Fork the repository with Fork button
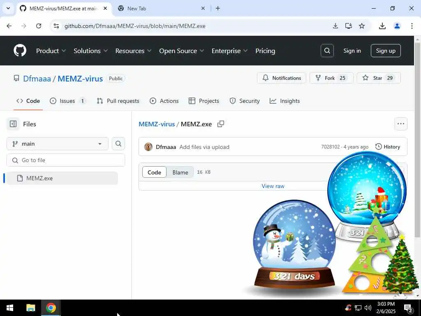 tap(332, 78)
